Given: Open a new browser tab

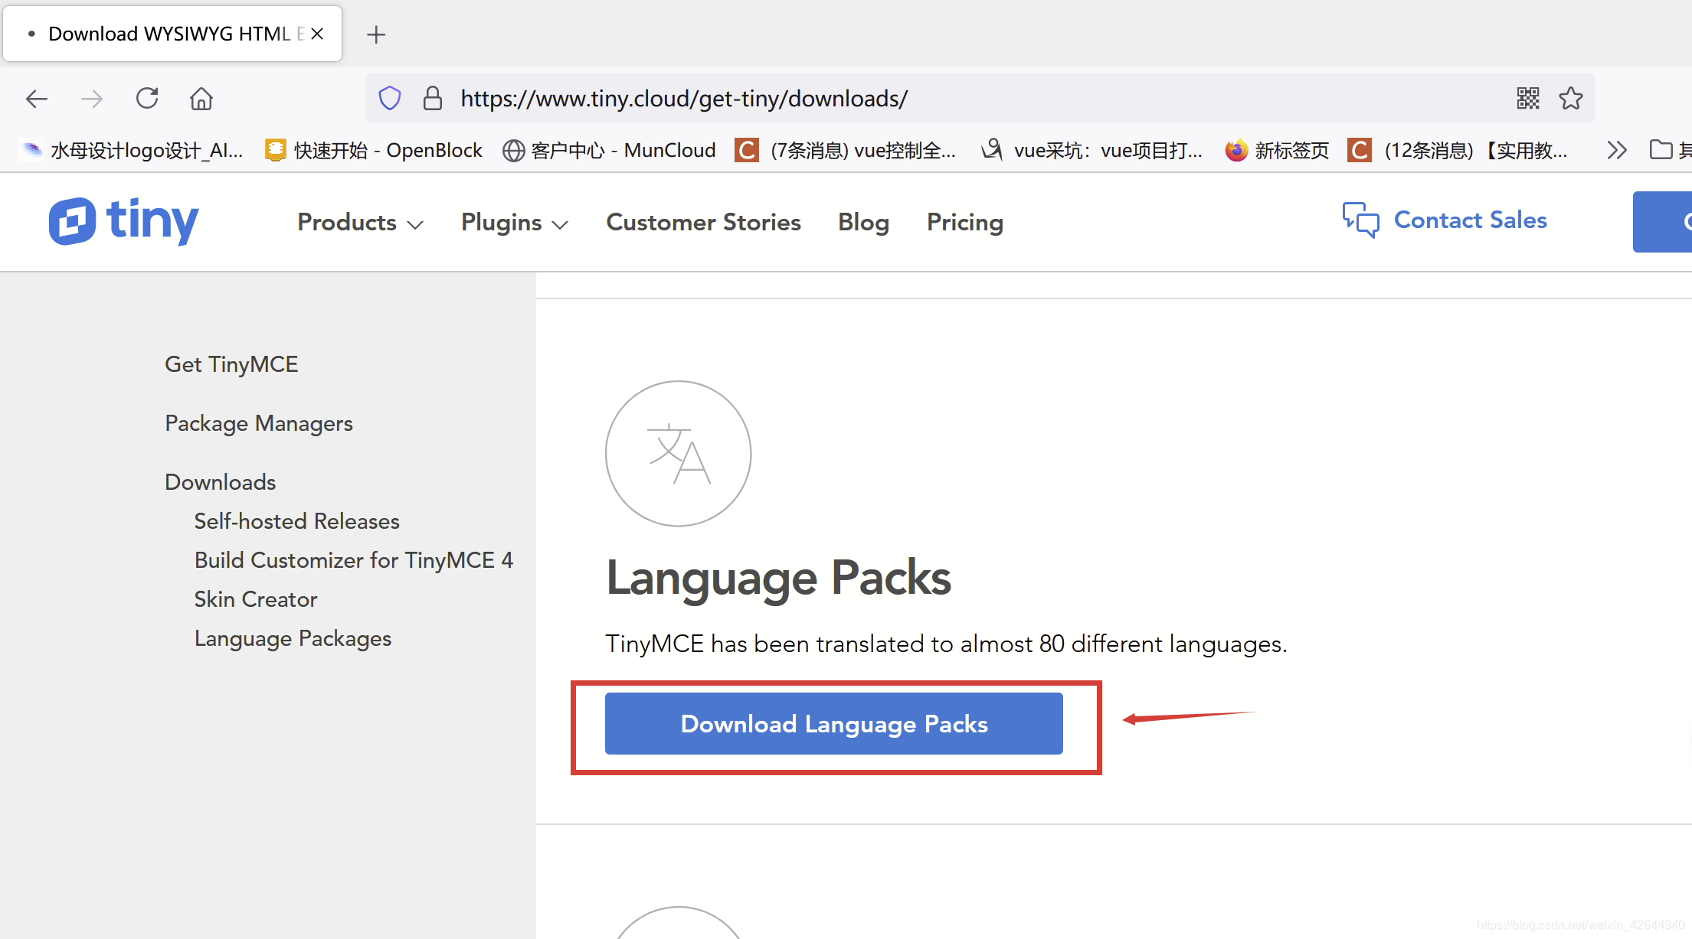Looking at the screenshot, I should point(376,34).
